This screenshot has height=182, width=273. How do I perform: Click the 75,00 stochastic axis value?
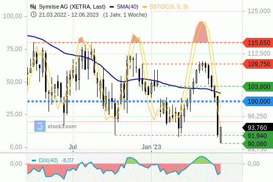point(15,49)
